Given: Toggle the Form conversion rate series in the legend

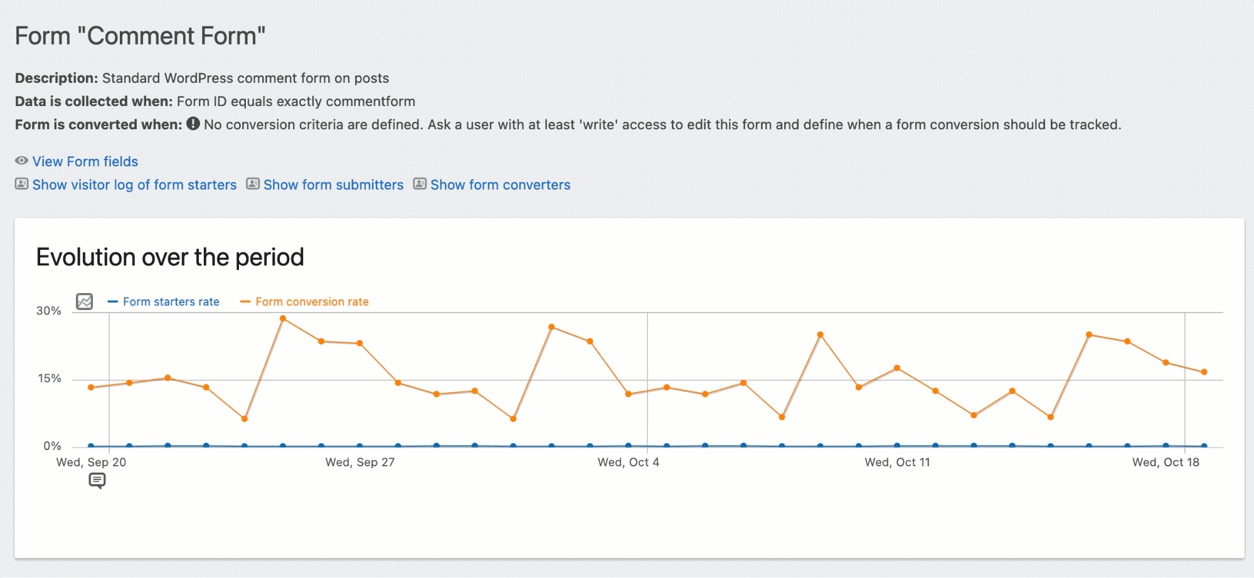Looking at the screenshot, I should 312,301.
